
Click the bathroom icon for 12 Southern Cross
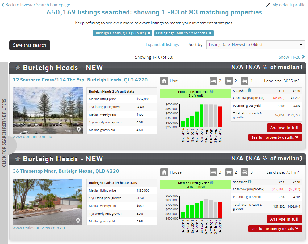point(229,81)
